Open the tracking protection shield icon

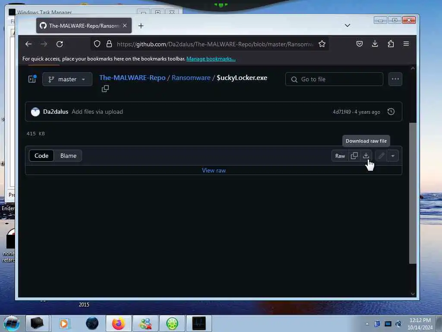click(97, 44)
